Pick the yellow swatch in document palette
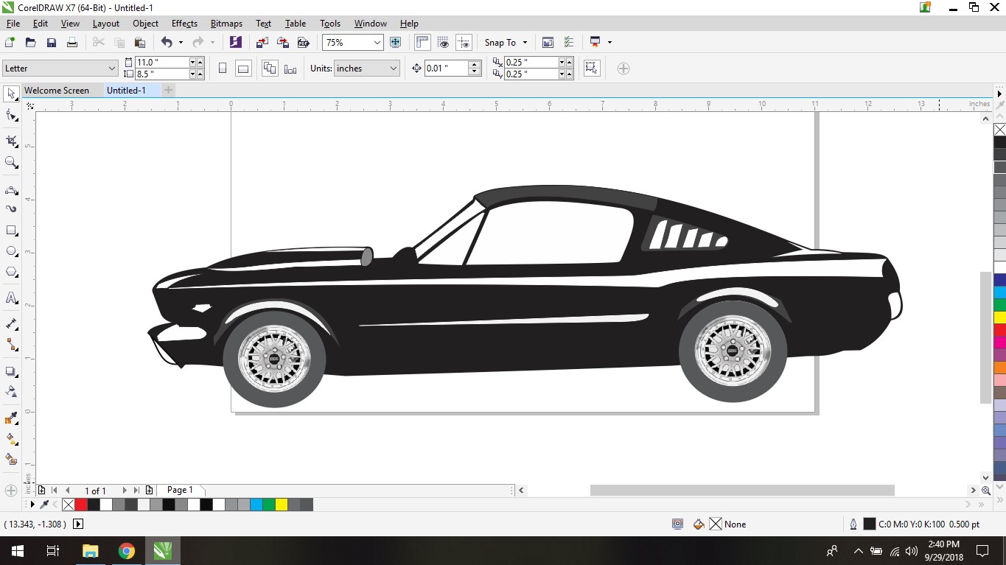This screenshot has width=1006, height=565. click(281, 505)
